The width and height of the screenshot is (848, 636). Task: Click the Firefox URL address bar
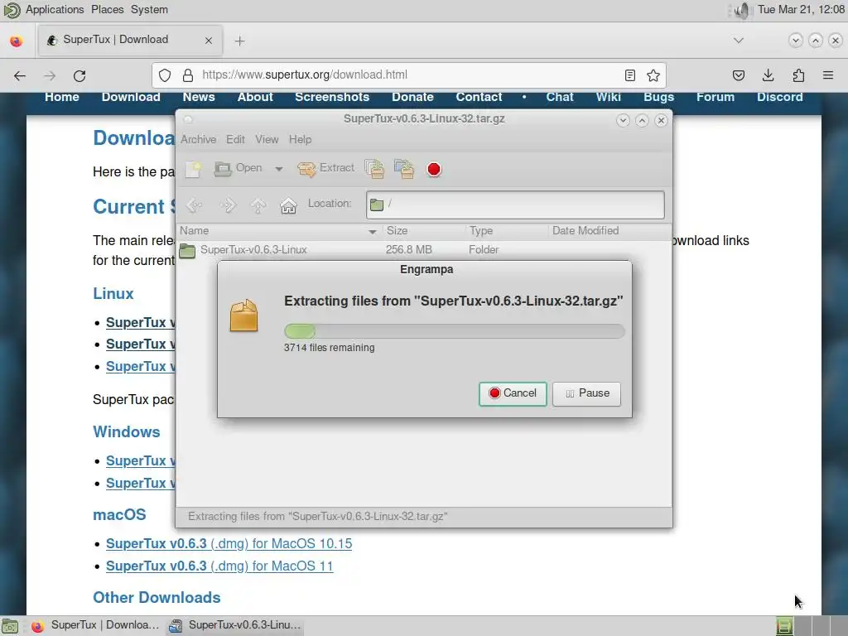409,75
